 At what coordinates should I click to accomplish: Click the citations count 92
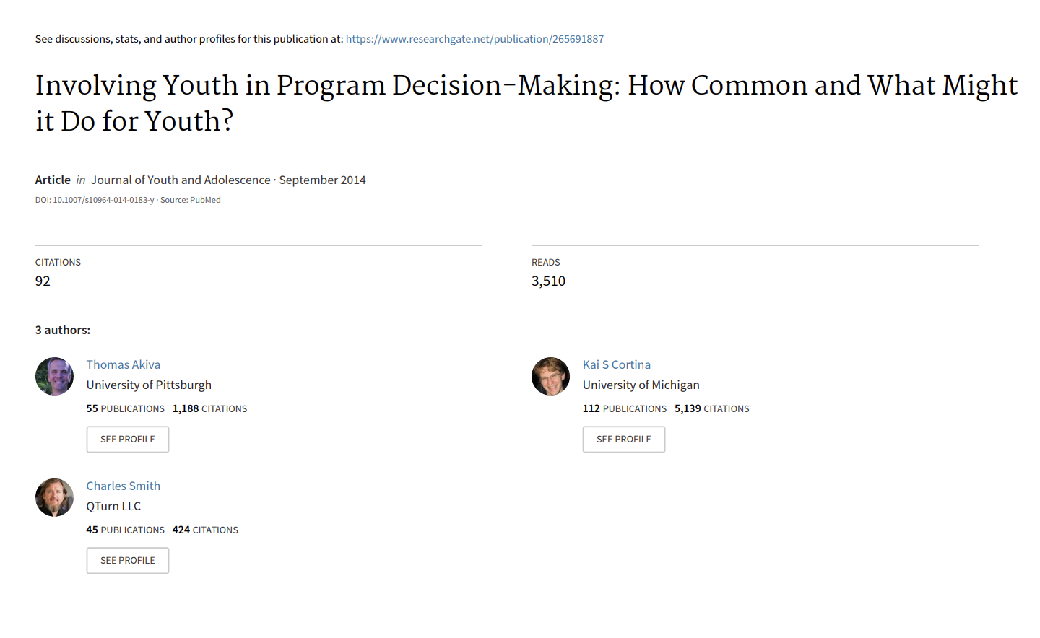[x=43, y=281]
